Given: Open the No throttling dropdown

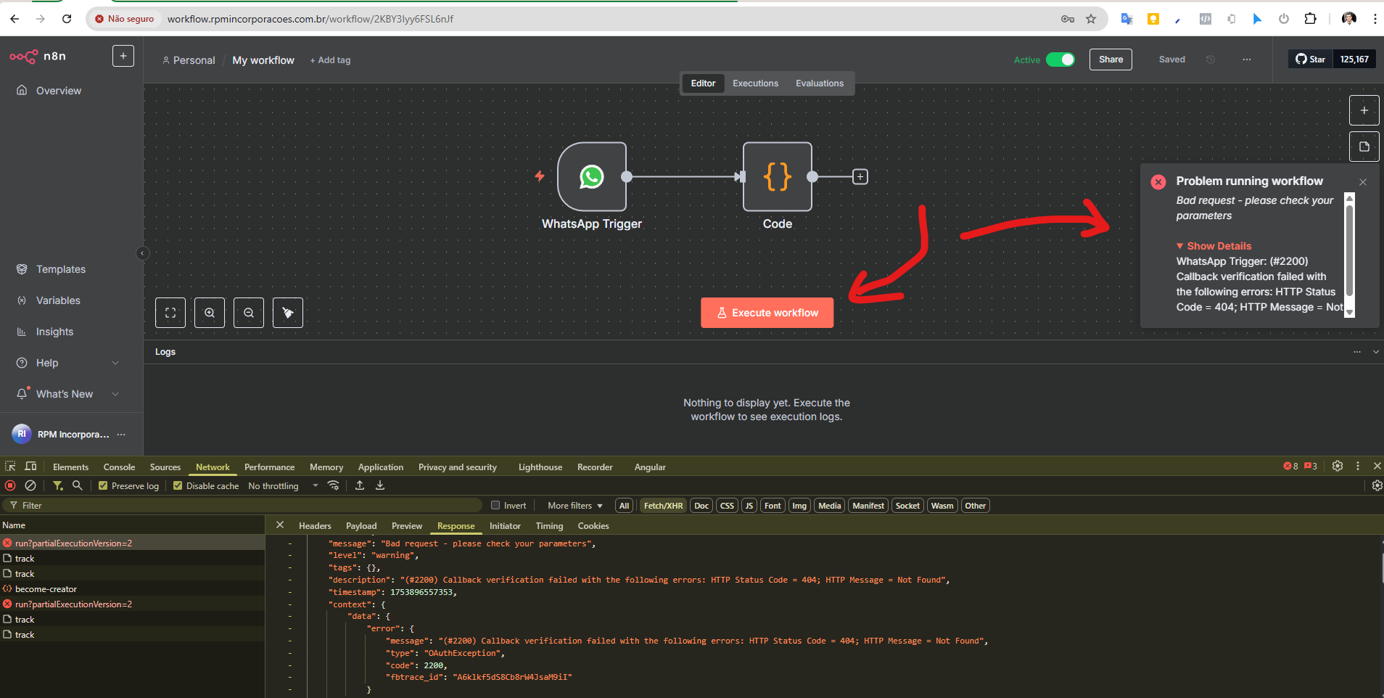Looking at the screenshot, I should pos(284,486).
